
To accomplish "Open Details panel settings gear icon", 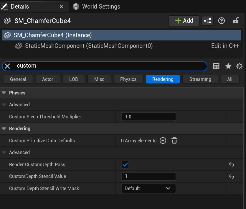I will 239,66.
